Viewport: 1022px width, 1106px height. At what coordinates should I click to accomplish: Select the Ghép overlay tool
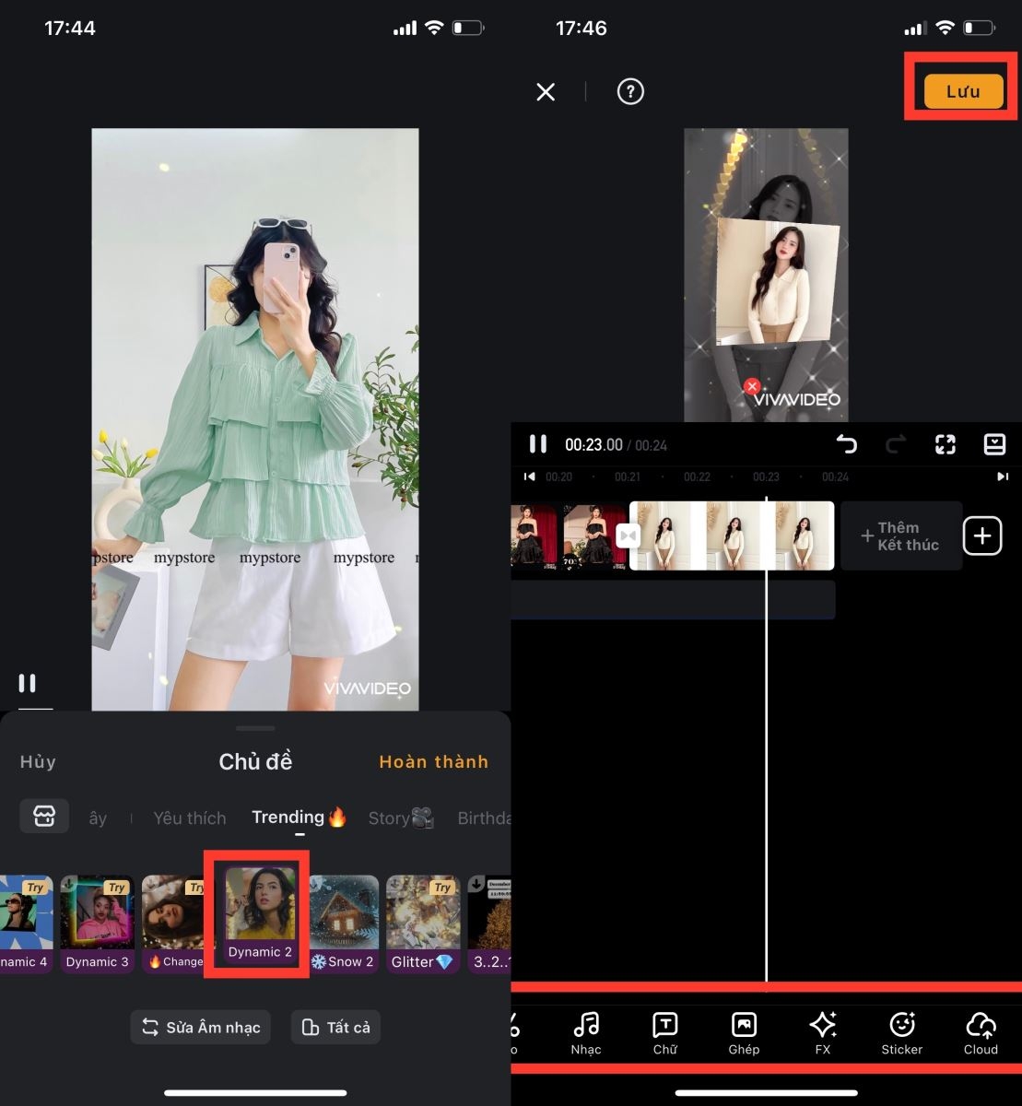click(x=744, y=1032)
